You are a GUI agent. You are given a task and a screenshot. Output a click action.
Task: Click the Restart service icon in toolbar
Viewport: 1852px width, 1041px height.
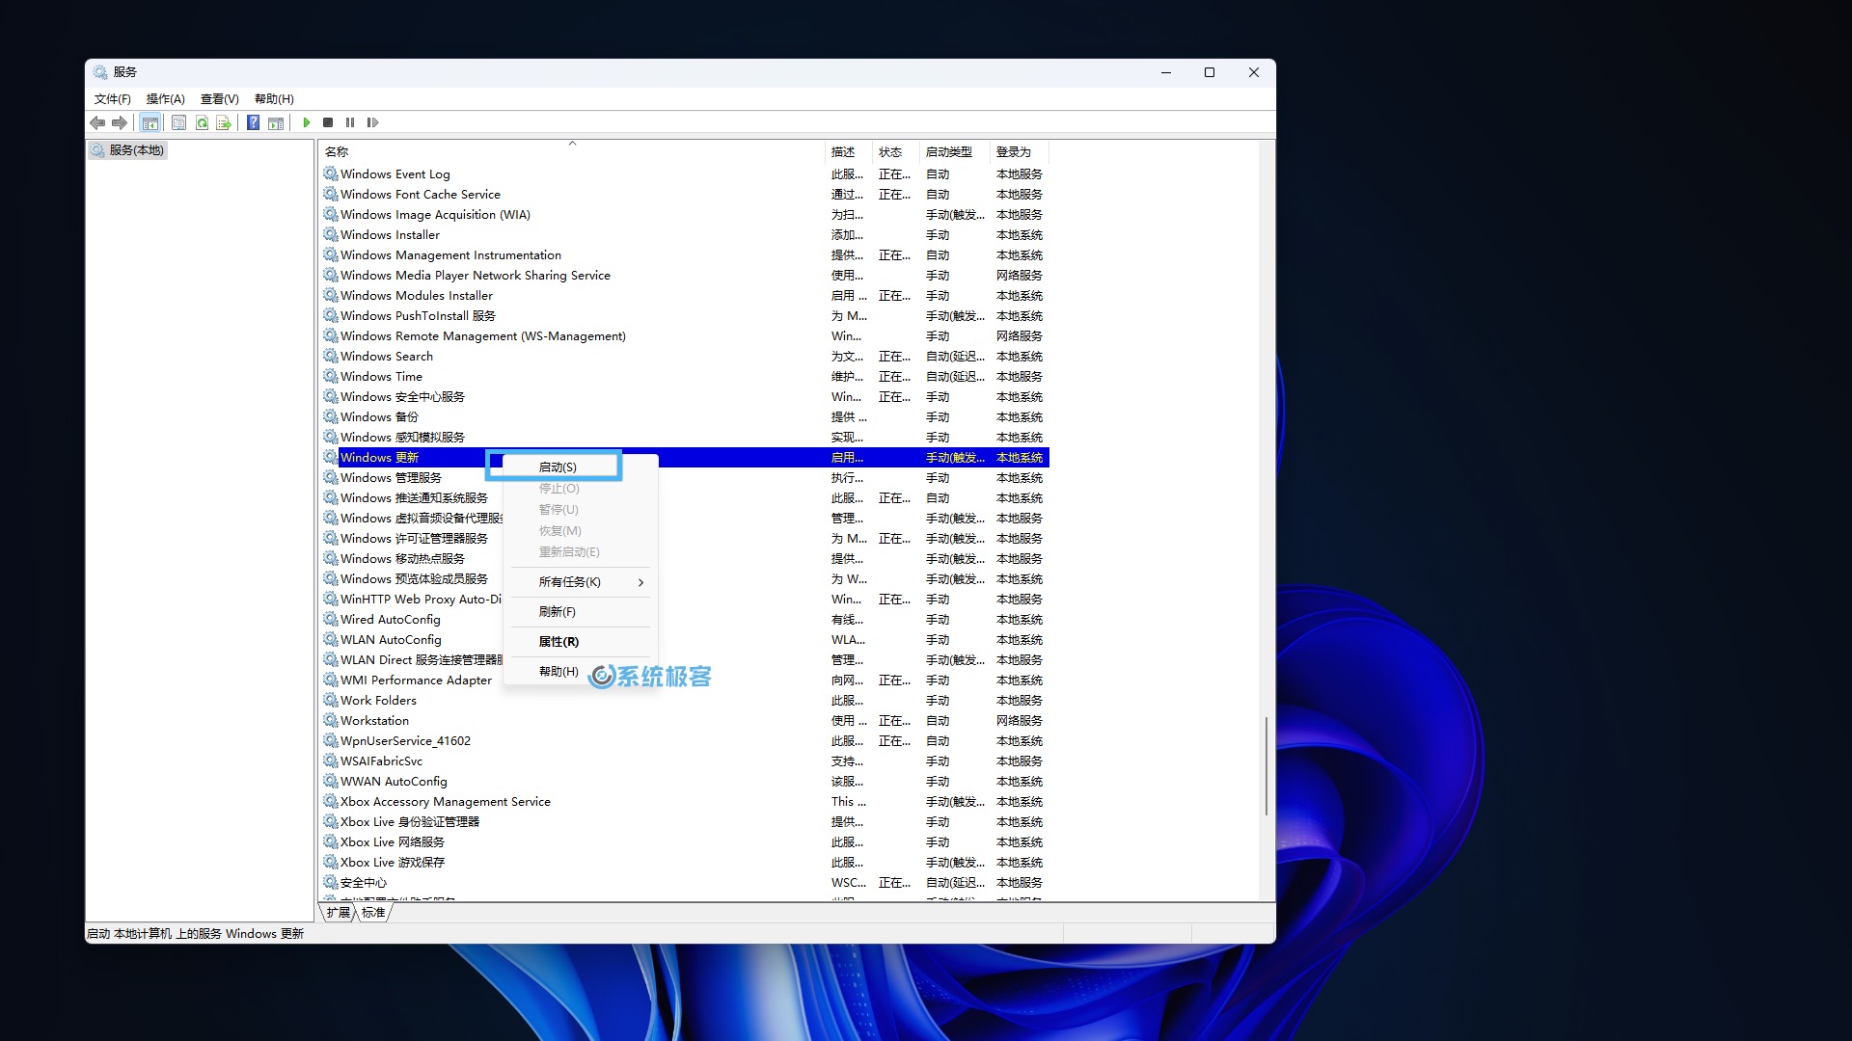(374, 122)
